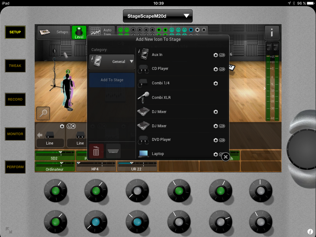
Task: Click the red trash can delete icon
Action: 96,151
